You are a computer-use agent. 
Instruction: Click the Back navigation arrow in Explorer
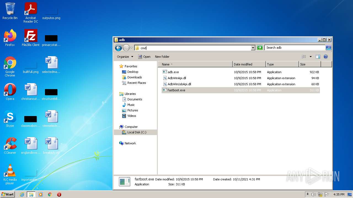119,48
